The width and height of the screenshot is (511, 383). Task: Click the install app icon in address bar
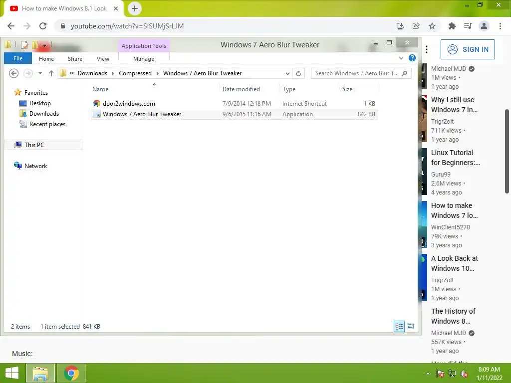pos(400,26)
